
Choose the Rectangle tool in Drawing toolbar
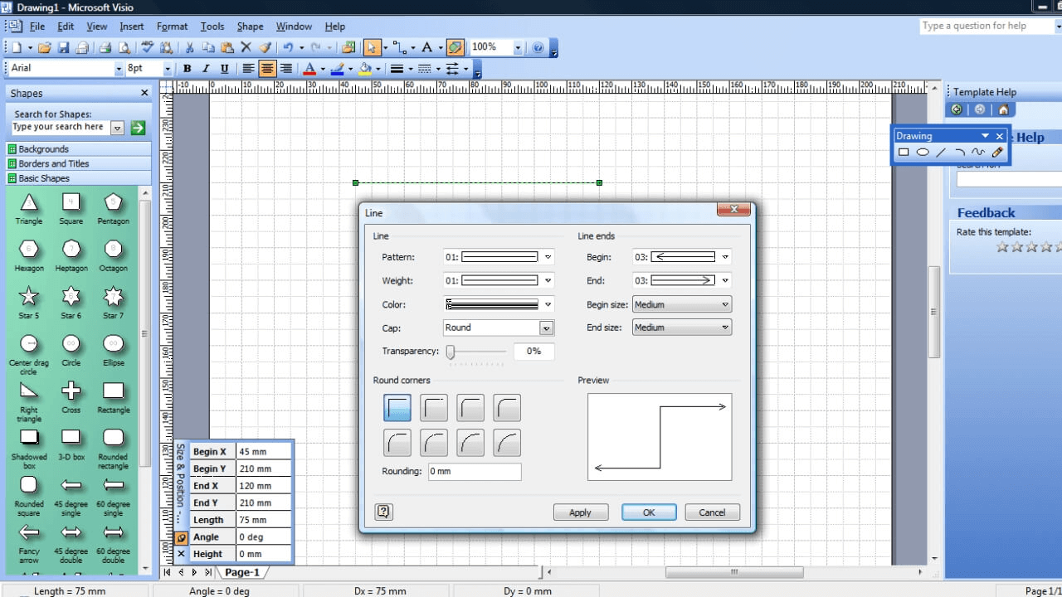[904, 153]
